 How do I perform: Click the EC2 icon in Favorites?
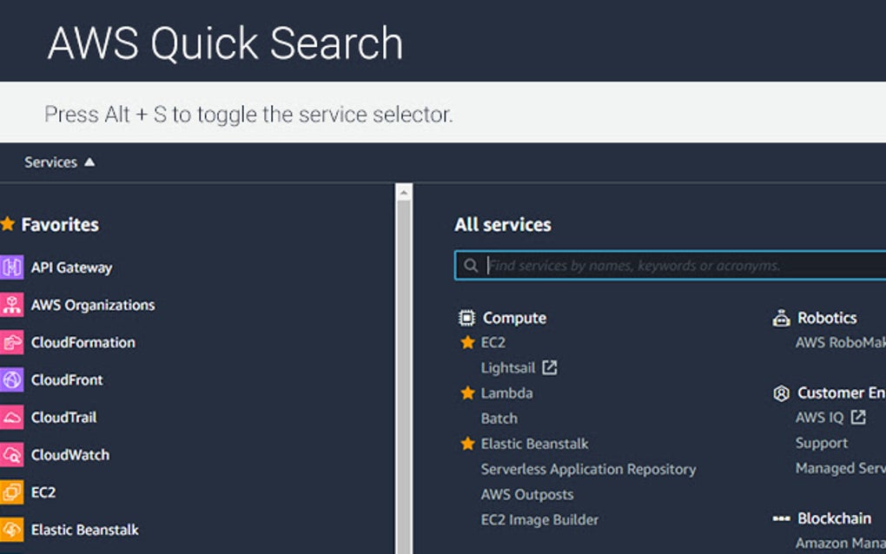[x=11, y=492]
